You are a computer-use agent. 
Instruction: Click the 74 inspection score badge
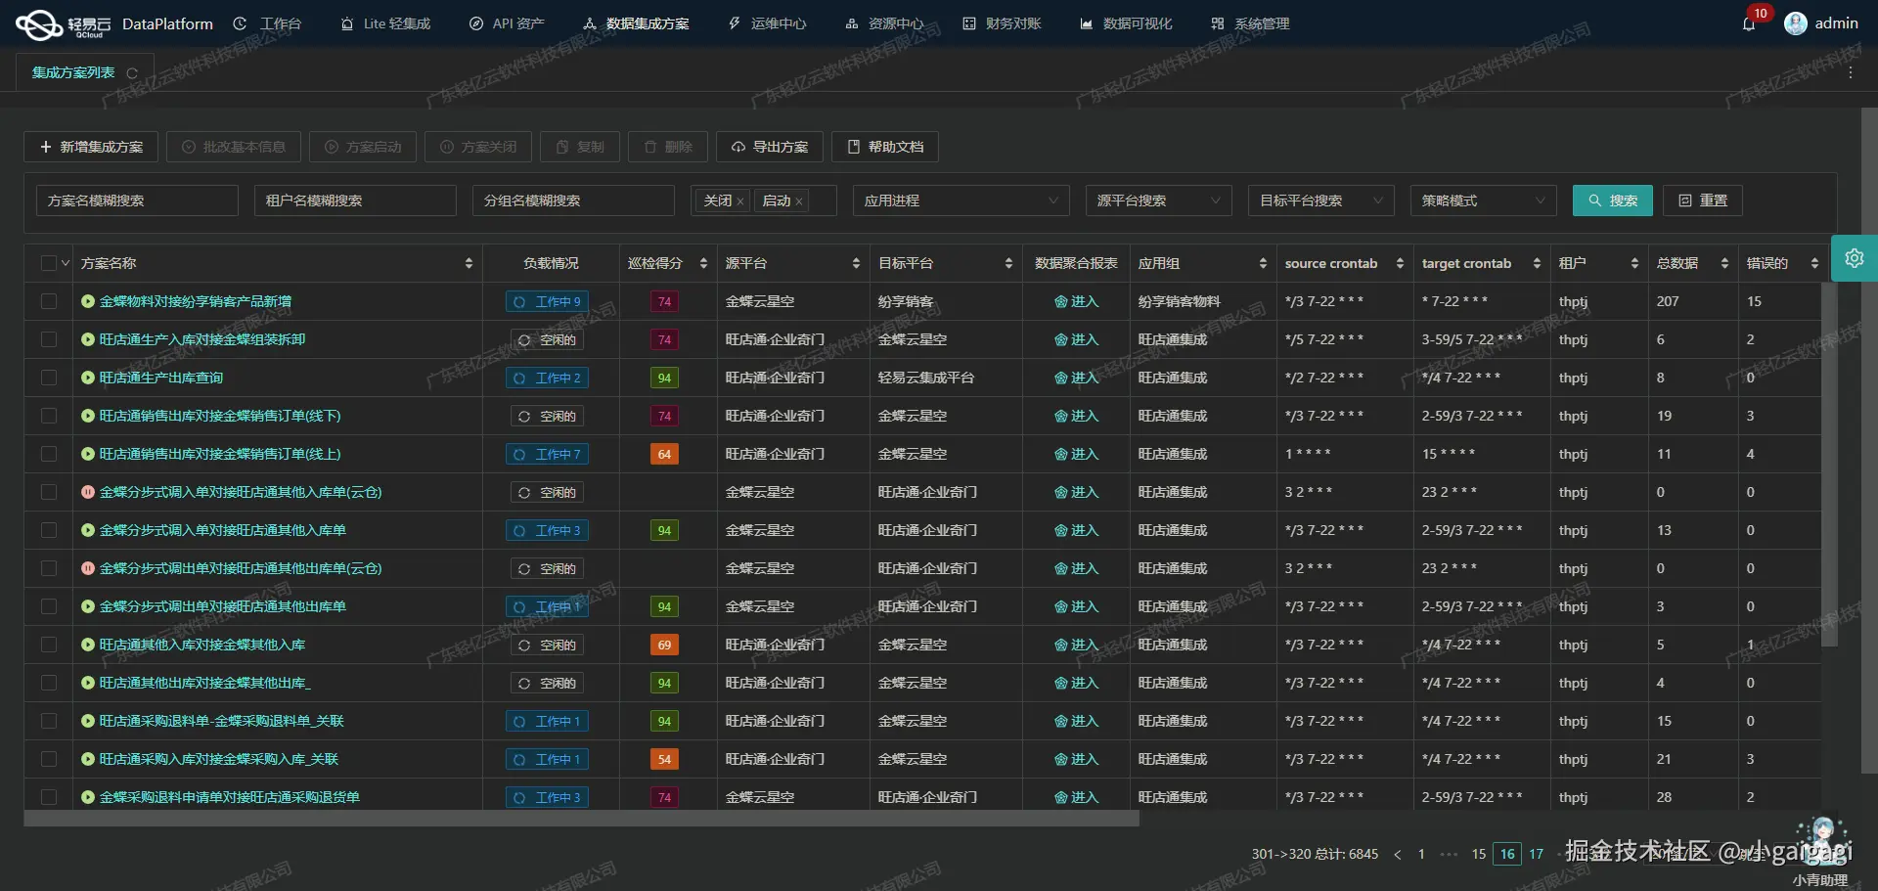tap(664, 301)
